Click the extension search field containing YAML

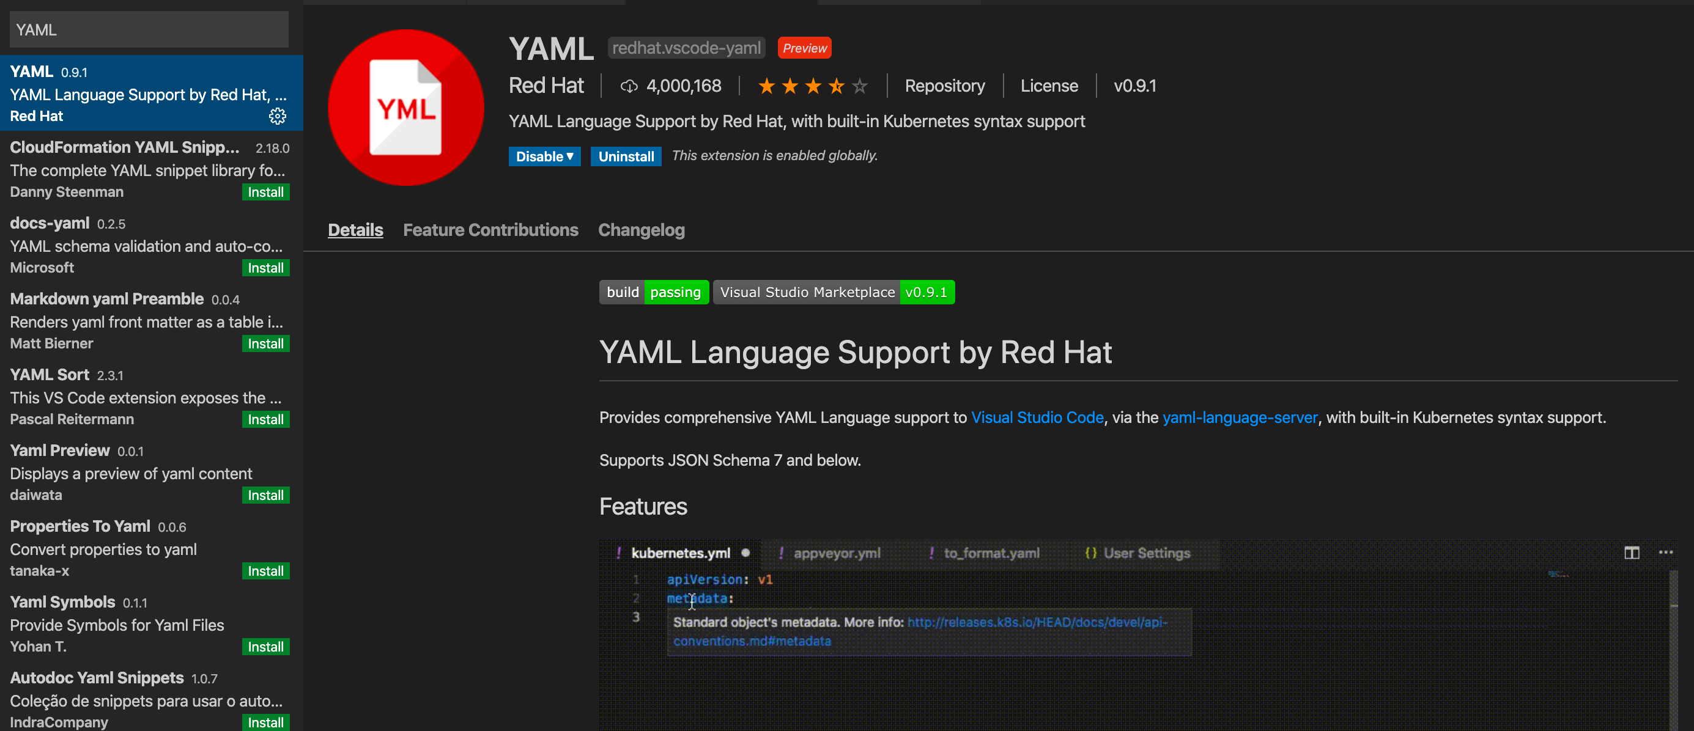pos(149,29)
